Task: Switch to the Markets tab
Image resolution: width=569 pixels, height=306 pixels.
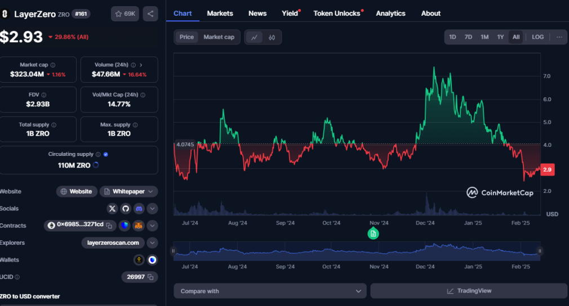Action: 220,13
